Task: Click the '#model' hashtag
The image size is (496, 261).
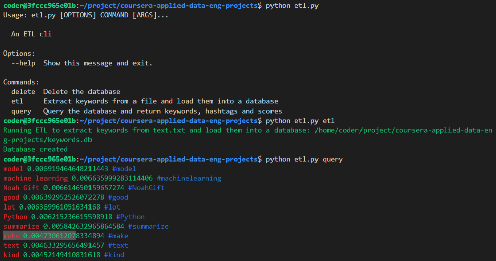Action: 124,169
